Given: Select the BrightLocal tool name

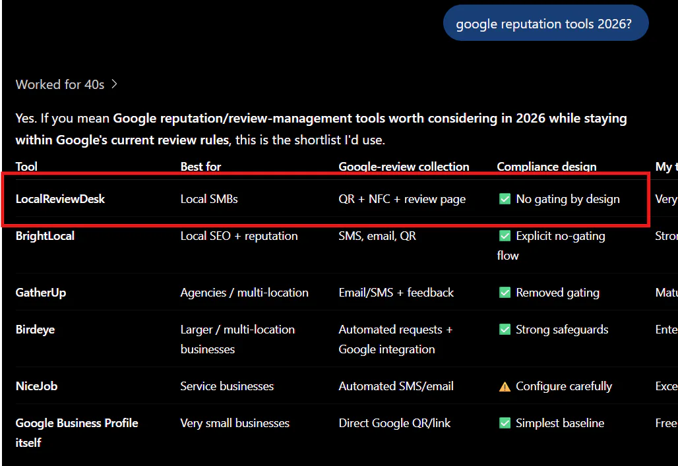Looking at the screenshot, I should (x=45, y=236).
